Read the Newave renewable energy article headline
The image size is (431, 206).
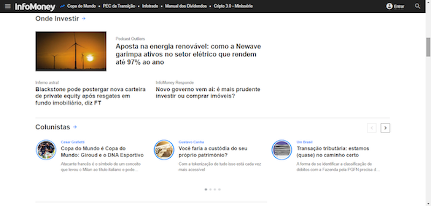click(x=188, y=54)
